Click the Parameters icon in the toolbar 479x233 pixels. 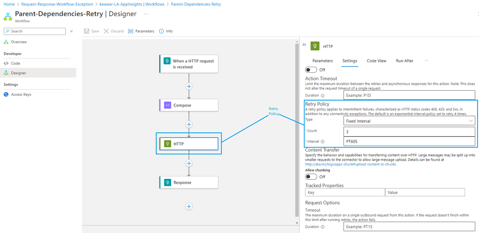(130, 31)
